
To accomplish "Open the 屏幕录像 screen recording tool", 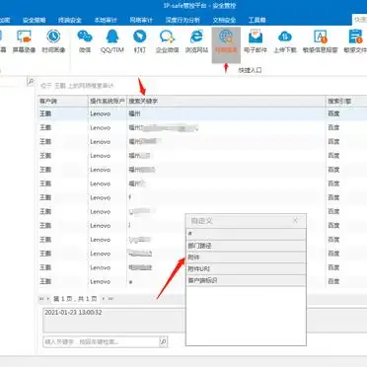I will (24, 41).
